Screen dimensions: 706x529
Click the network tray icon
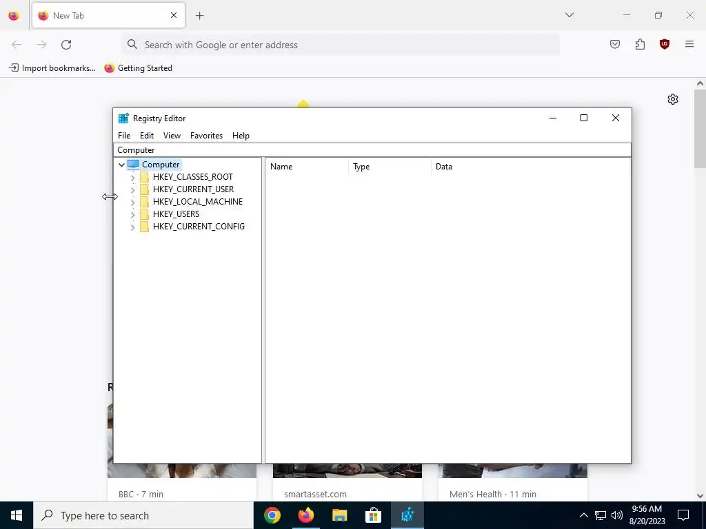point(601,515)
